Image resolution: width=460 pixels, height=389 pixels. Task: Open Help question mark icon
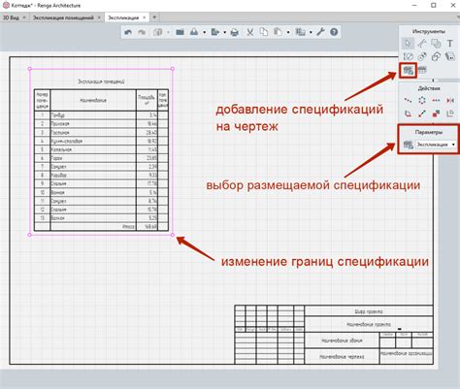pos(334,32)
